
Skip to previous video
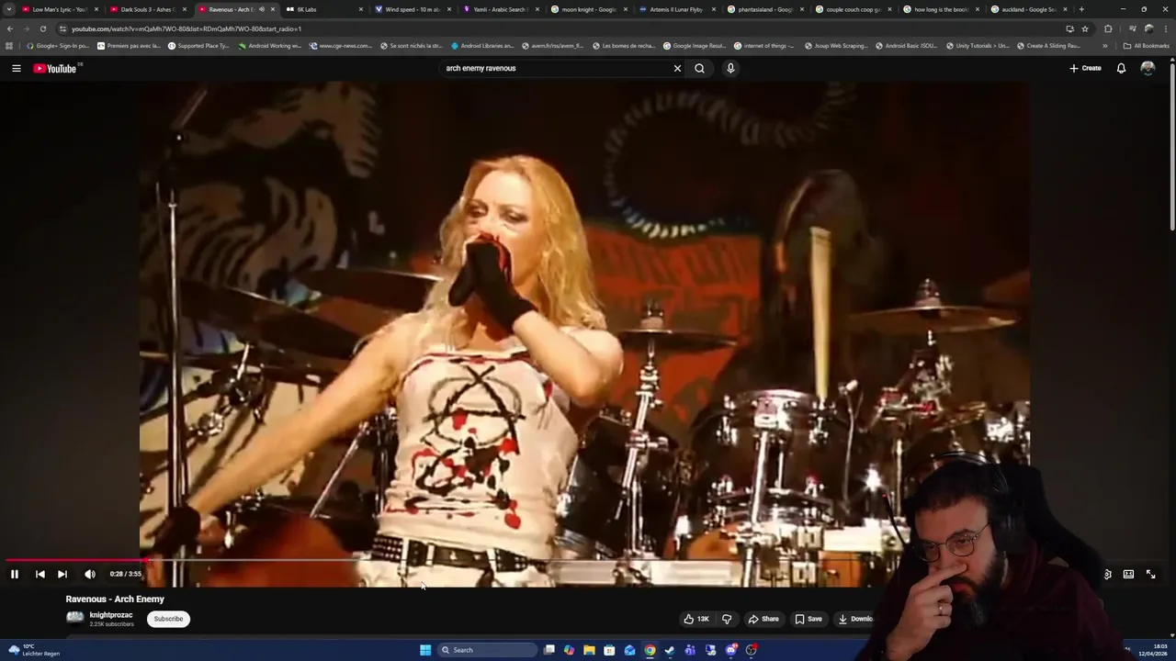[x=40, y=574]
